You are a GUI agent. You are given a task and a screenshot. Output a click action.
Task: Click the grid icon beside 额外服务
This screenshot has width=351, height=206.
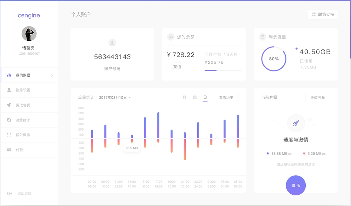click(9, 135)
